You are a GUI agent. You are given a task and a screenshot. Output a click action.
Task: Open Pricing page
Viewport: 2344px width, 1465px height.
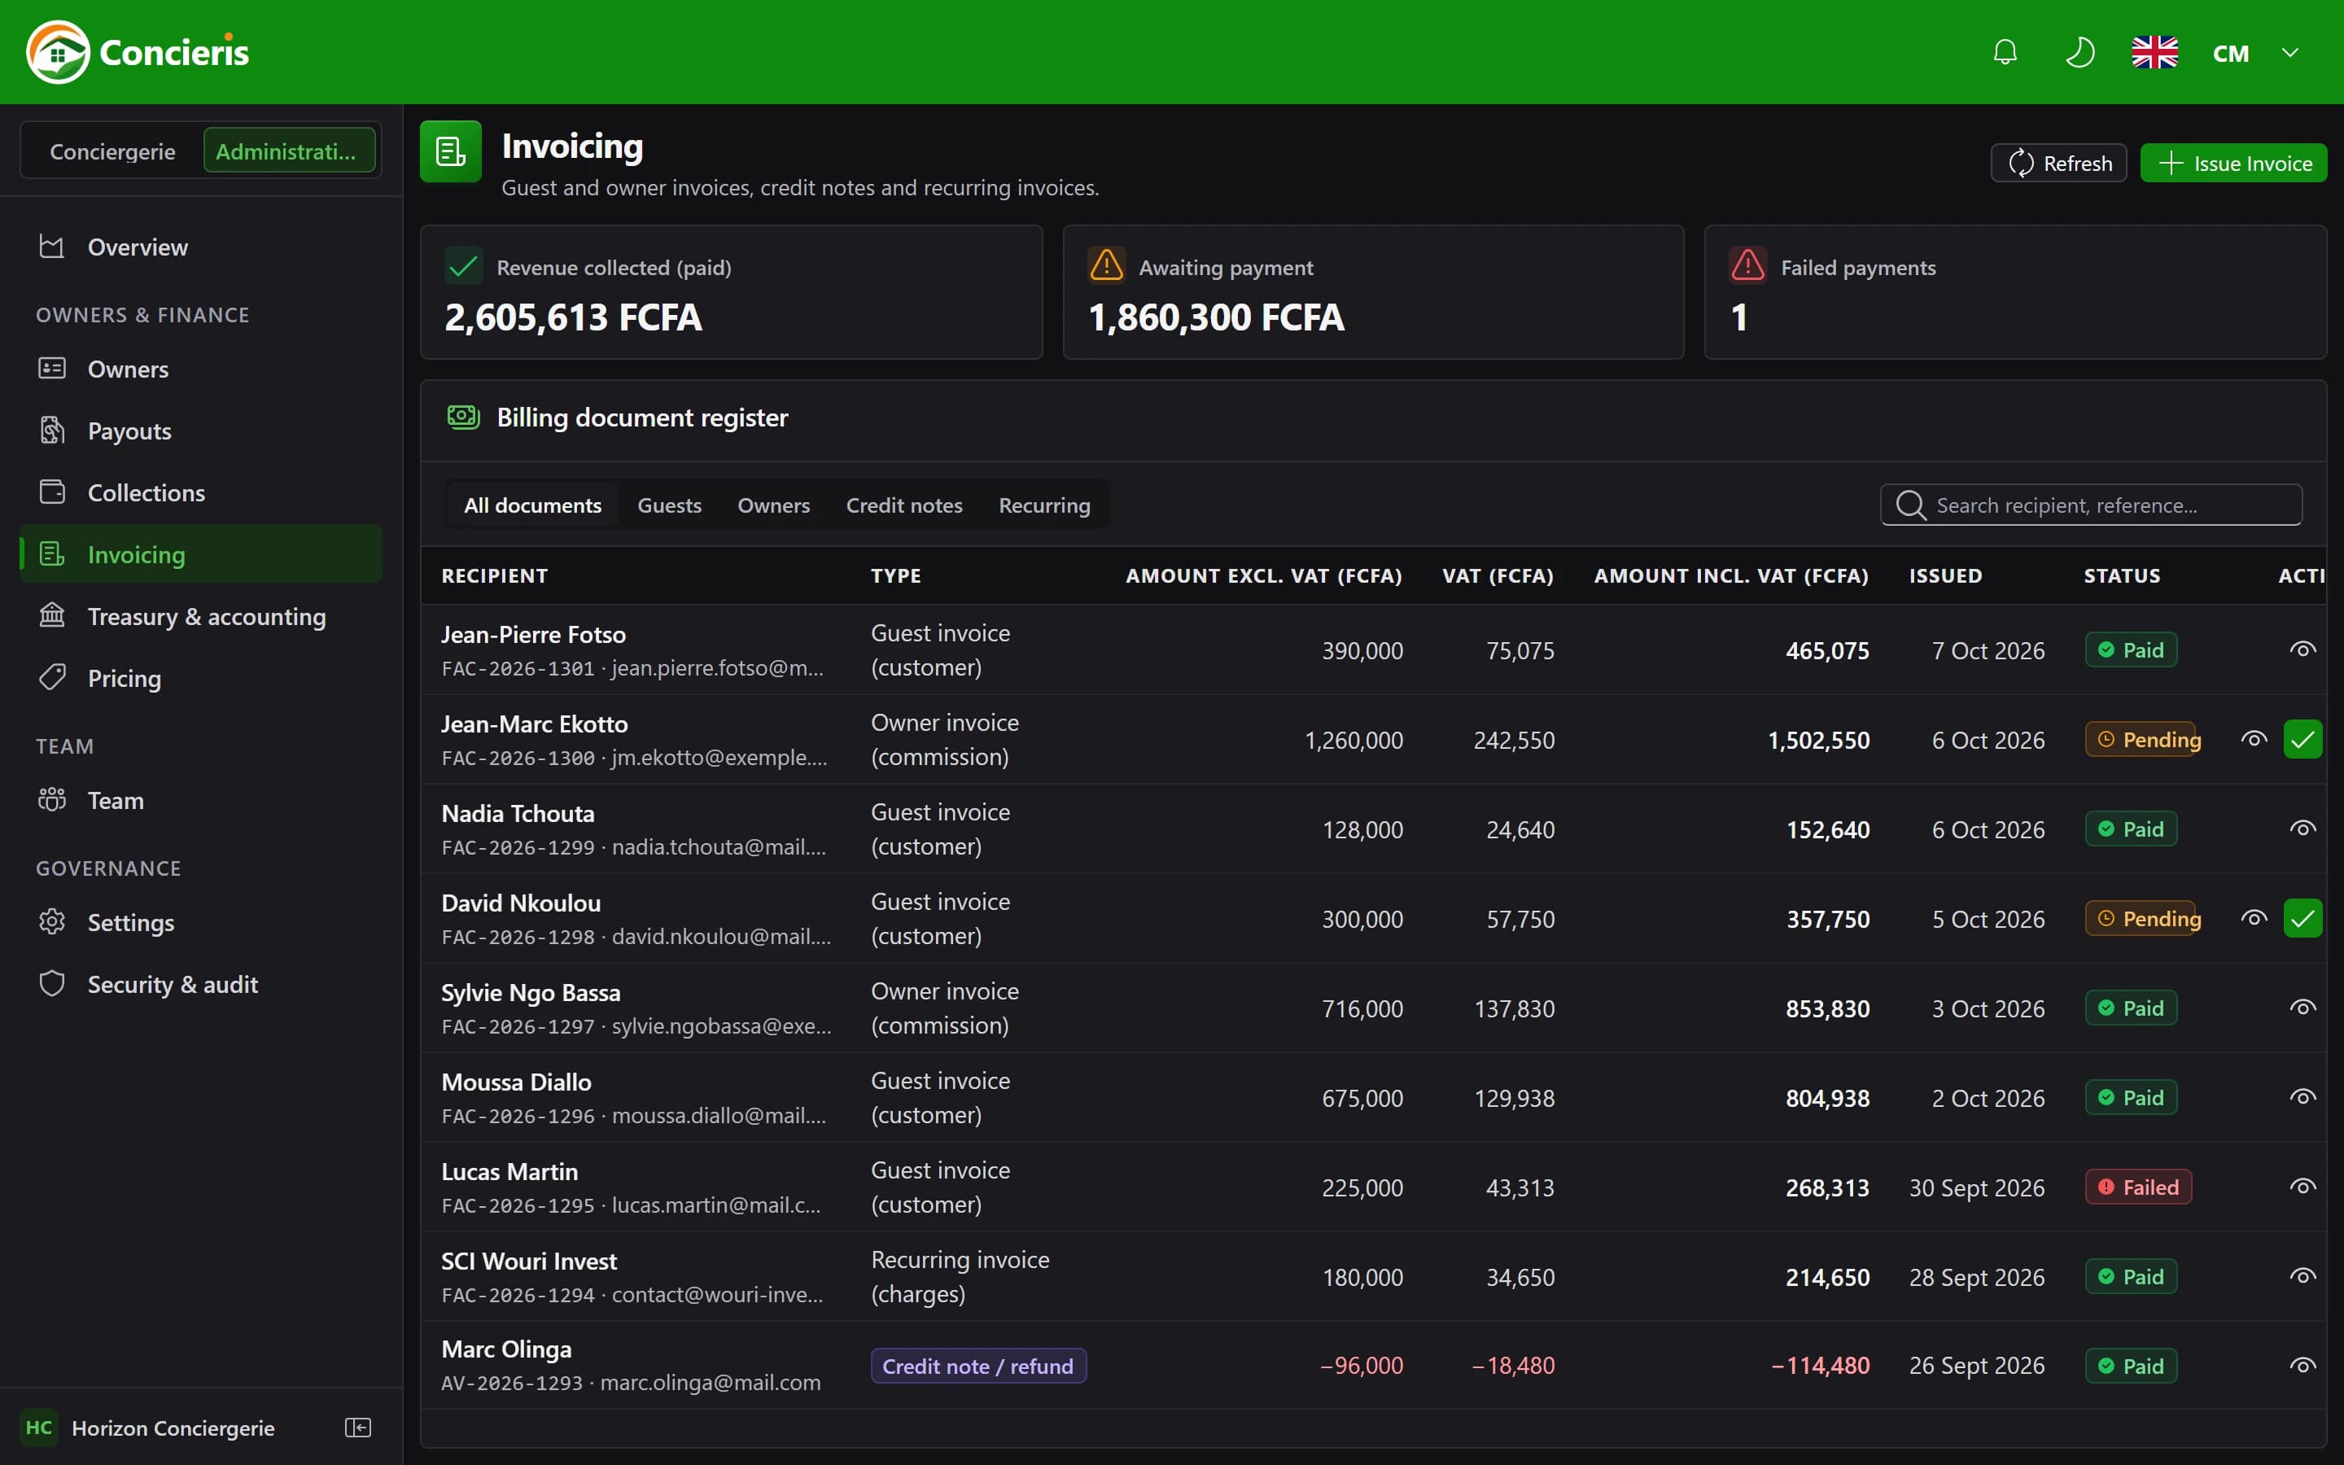pyautogui.click(x=202, y=678)
